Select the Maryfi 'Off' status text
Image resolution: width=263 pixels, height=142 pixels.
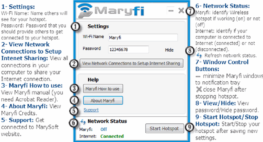coord(103,129)
